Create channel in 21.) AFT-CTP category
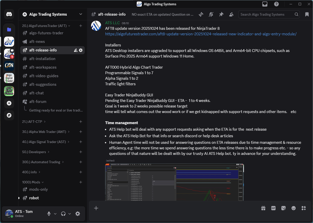 [x=81, y=122]
